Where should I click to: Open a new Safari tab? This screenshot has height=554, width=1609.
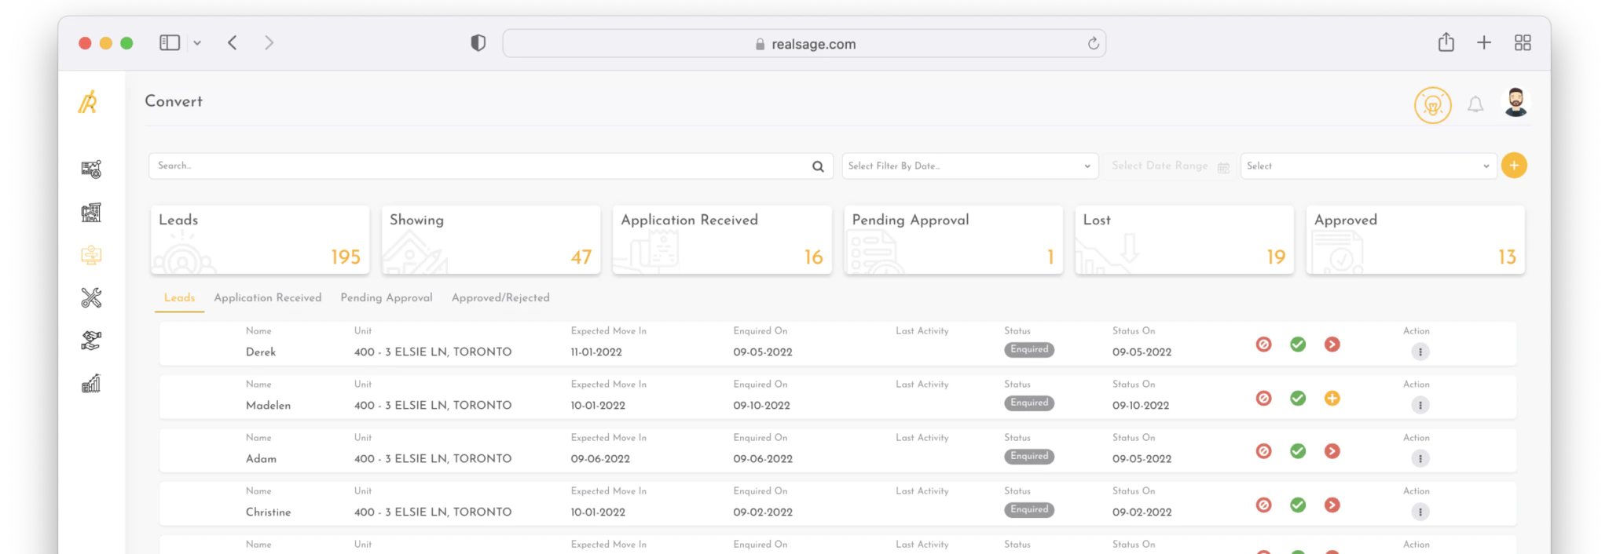[x=1484, y=43]
